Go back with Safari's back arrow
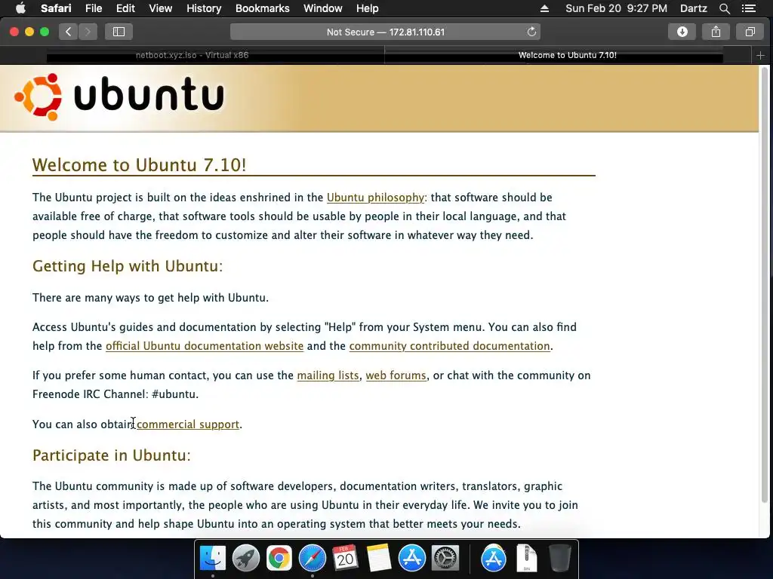The image size is (773, 579). click(69, 32)
